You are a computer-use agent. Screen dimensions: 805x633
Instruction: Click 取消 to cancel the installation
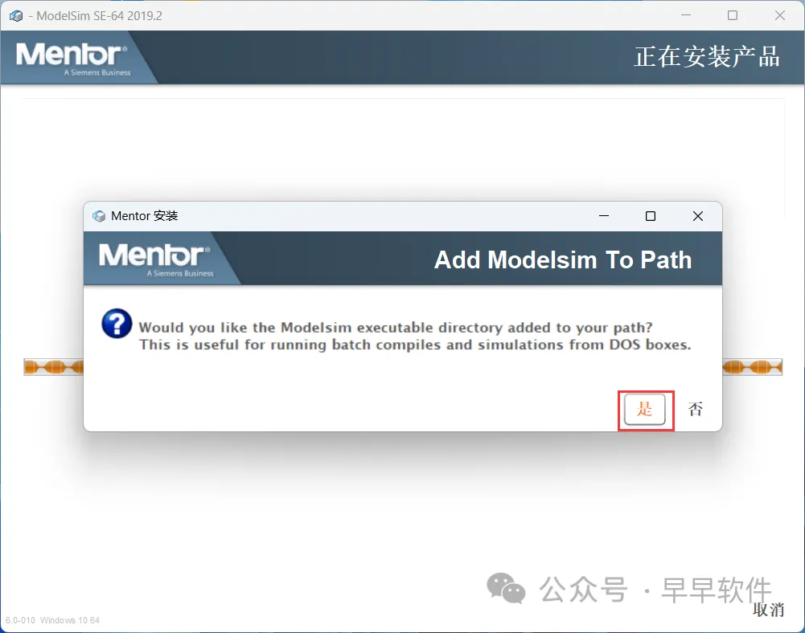pos(768,610)
